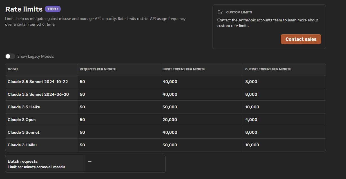
Task: Click the Contact sales button
Action: pos(301,39)
